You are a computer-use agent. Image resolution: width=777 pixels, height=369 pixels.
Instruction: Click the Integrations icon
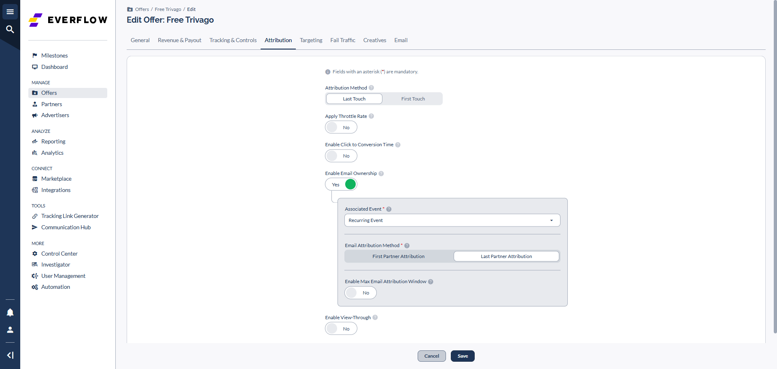click(35, 190)
